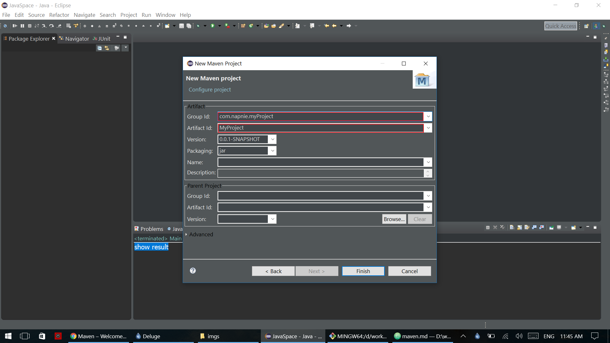Image resolution: width=610 pixels, height=343 pixels.
Task: Click the Step Over debug icon
Action: pyautogui.click(x=51, y=26)
